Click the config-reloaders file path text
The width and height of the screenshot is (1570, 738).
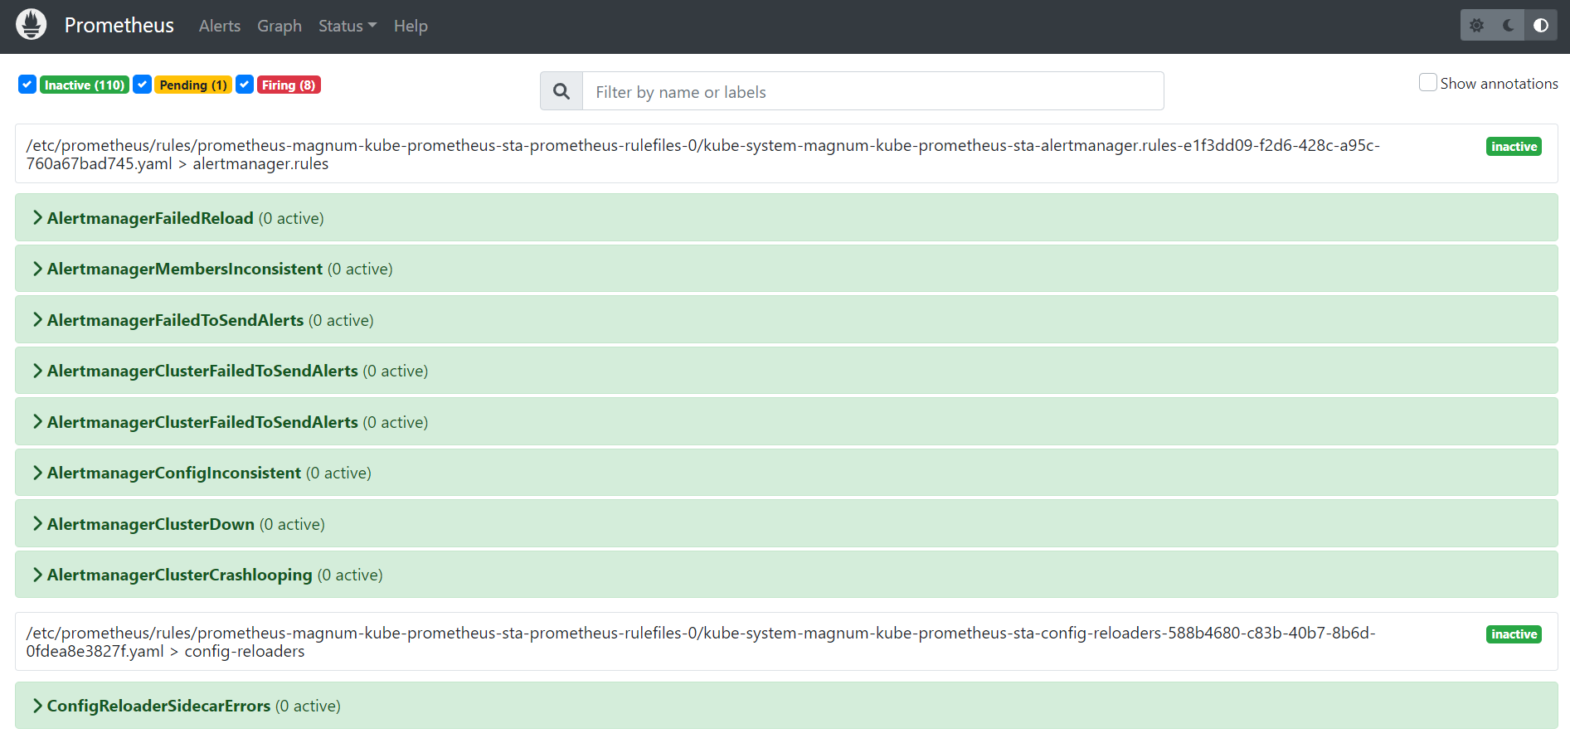pyautogui.click(x=700, y=642)
